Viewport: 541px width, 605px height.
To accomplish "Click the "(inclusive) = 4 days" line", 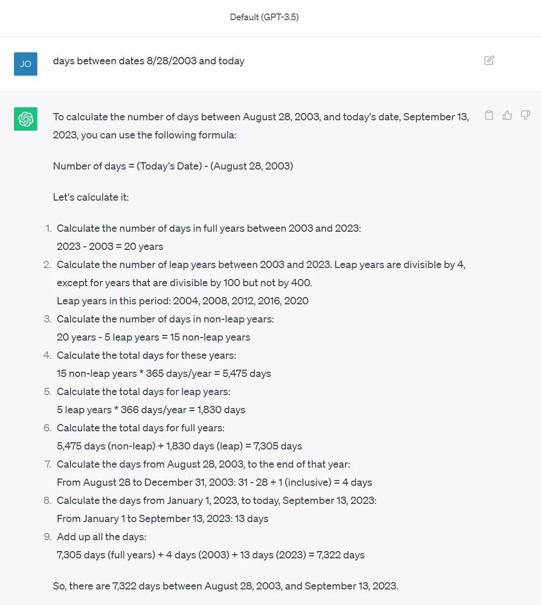I will [x=214, y=483].
